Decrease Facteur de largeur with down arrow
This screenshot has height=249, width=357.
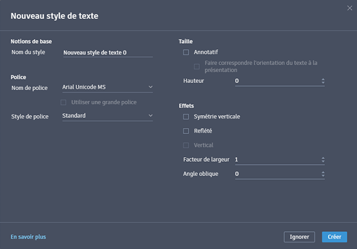(323, 162)
